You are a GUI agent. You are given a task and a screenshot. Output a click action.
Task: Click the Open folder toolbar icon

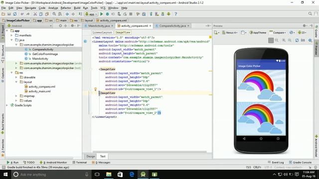coord(3,14)
